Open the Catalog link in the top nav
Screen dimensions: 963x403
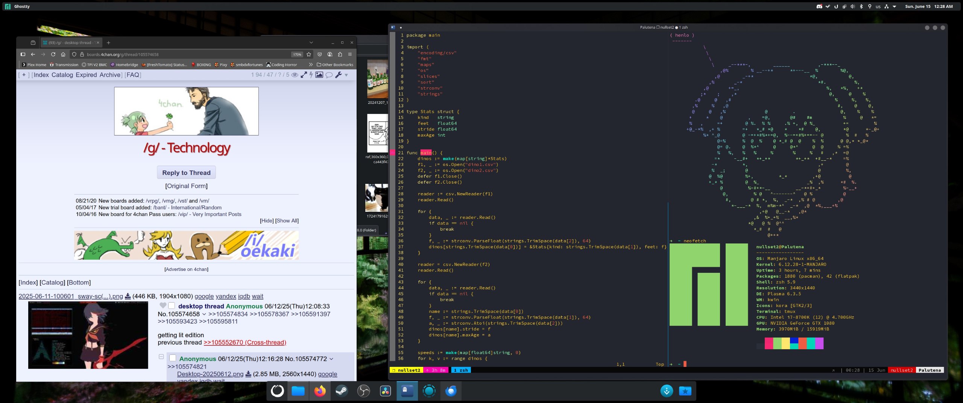click(x=62, y=75)
